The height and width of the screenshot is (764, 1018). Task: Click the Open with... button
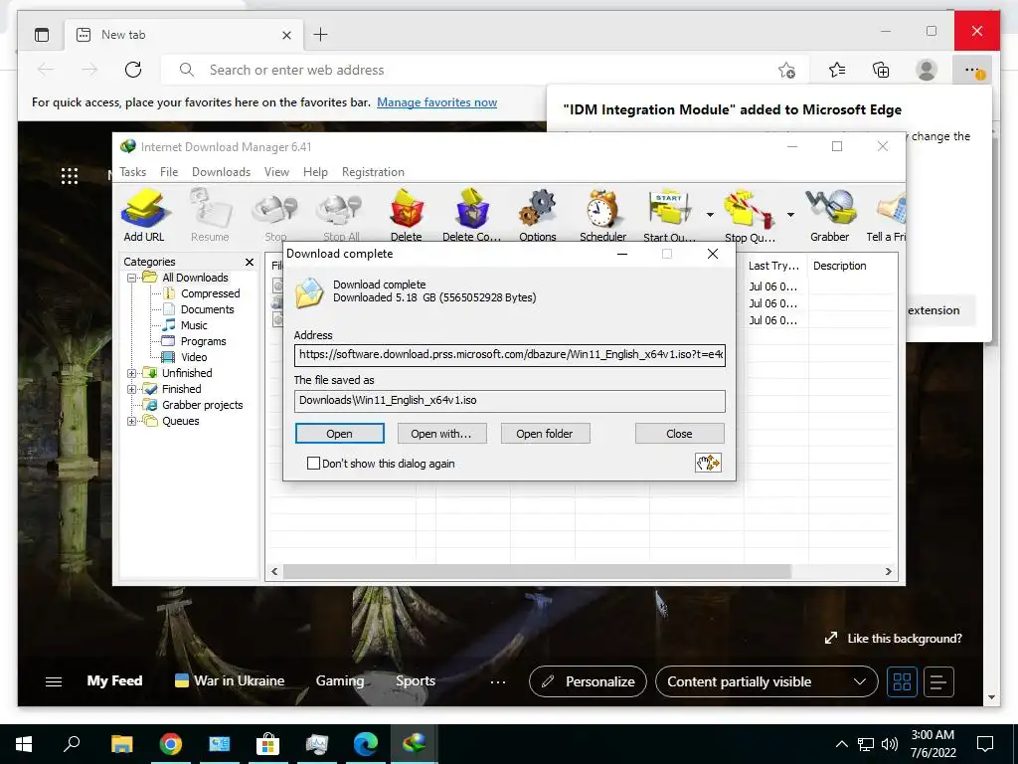coord(441,434)
